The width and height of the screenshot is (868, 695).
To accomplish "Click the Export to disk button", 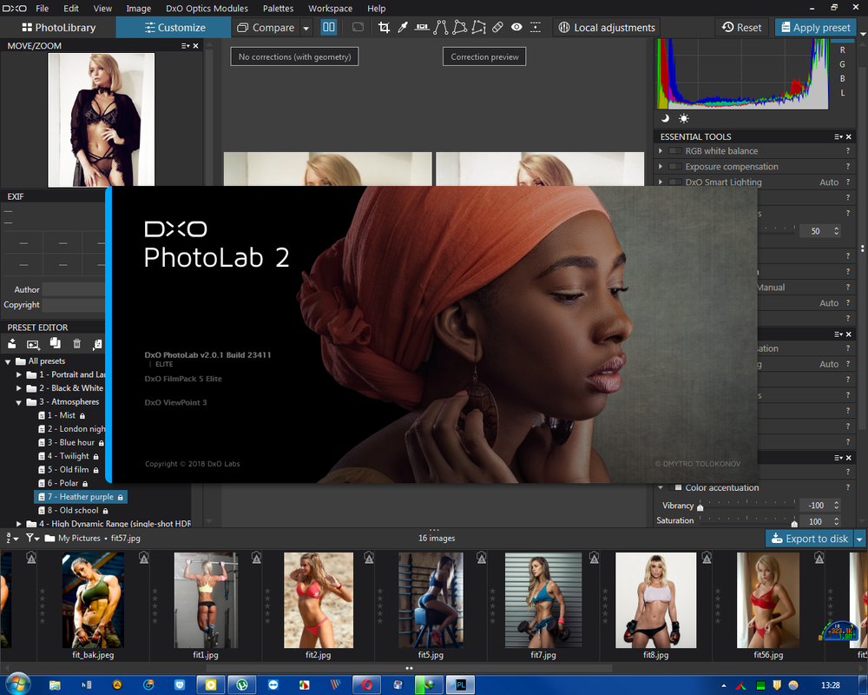I will coord(811,538).
